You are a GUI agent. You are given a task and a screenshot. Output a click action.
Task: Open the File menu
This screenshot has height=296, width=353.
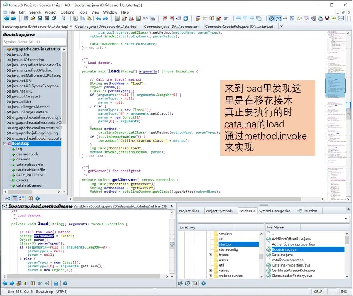point(12,12)
